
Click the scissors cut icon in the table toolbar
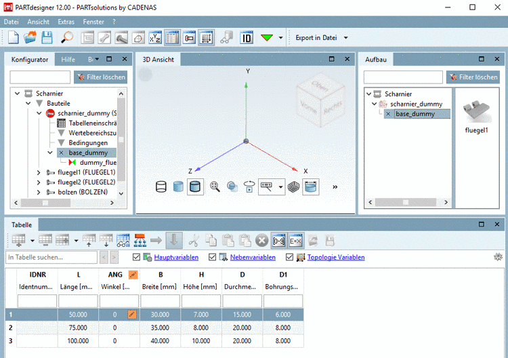[194, 241]
